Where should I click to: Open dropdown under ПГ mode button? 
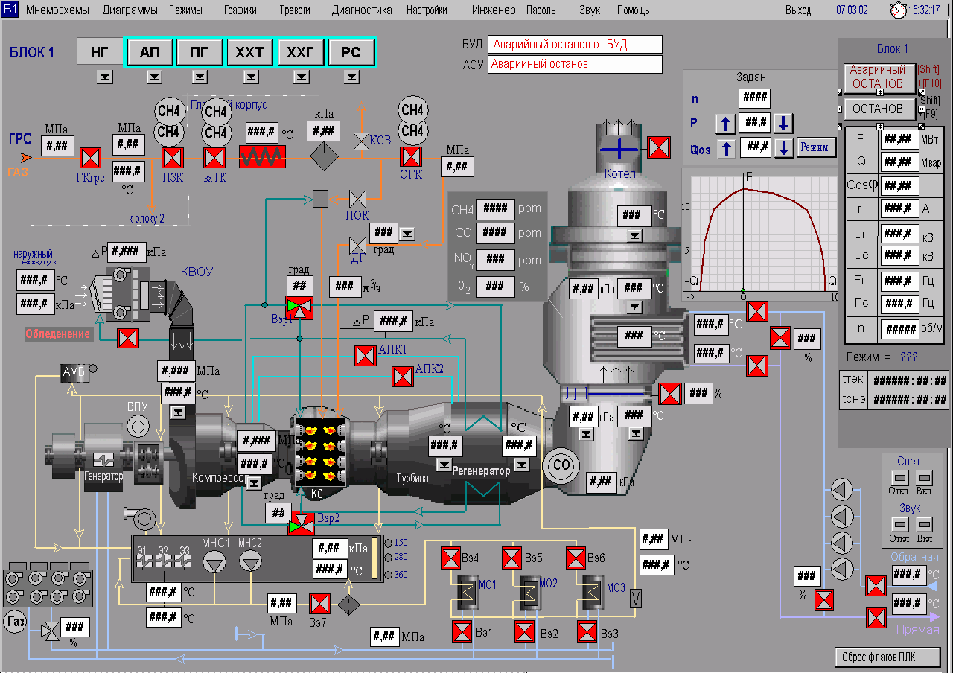coord(200,76)
